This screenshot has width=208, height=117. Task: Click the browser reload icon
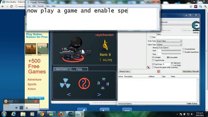(x=12, y=6)
